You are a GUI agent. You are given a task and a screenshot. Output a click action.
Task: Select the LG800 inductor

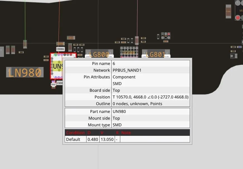tap(99, 54)
